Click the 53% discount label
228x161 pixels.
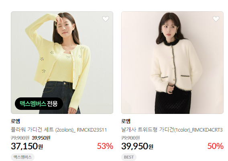(x=105, y=146)
